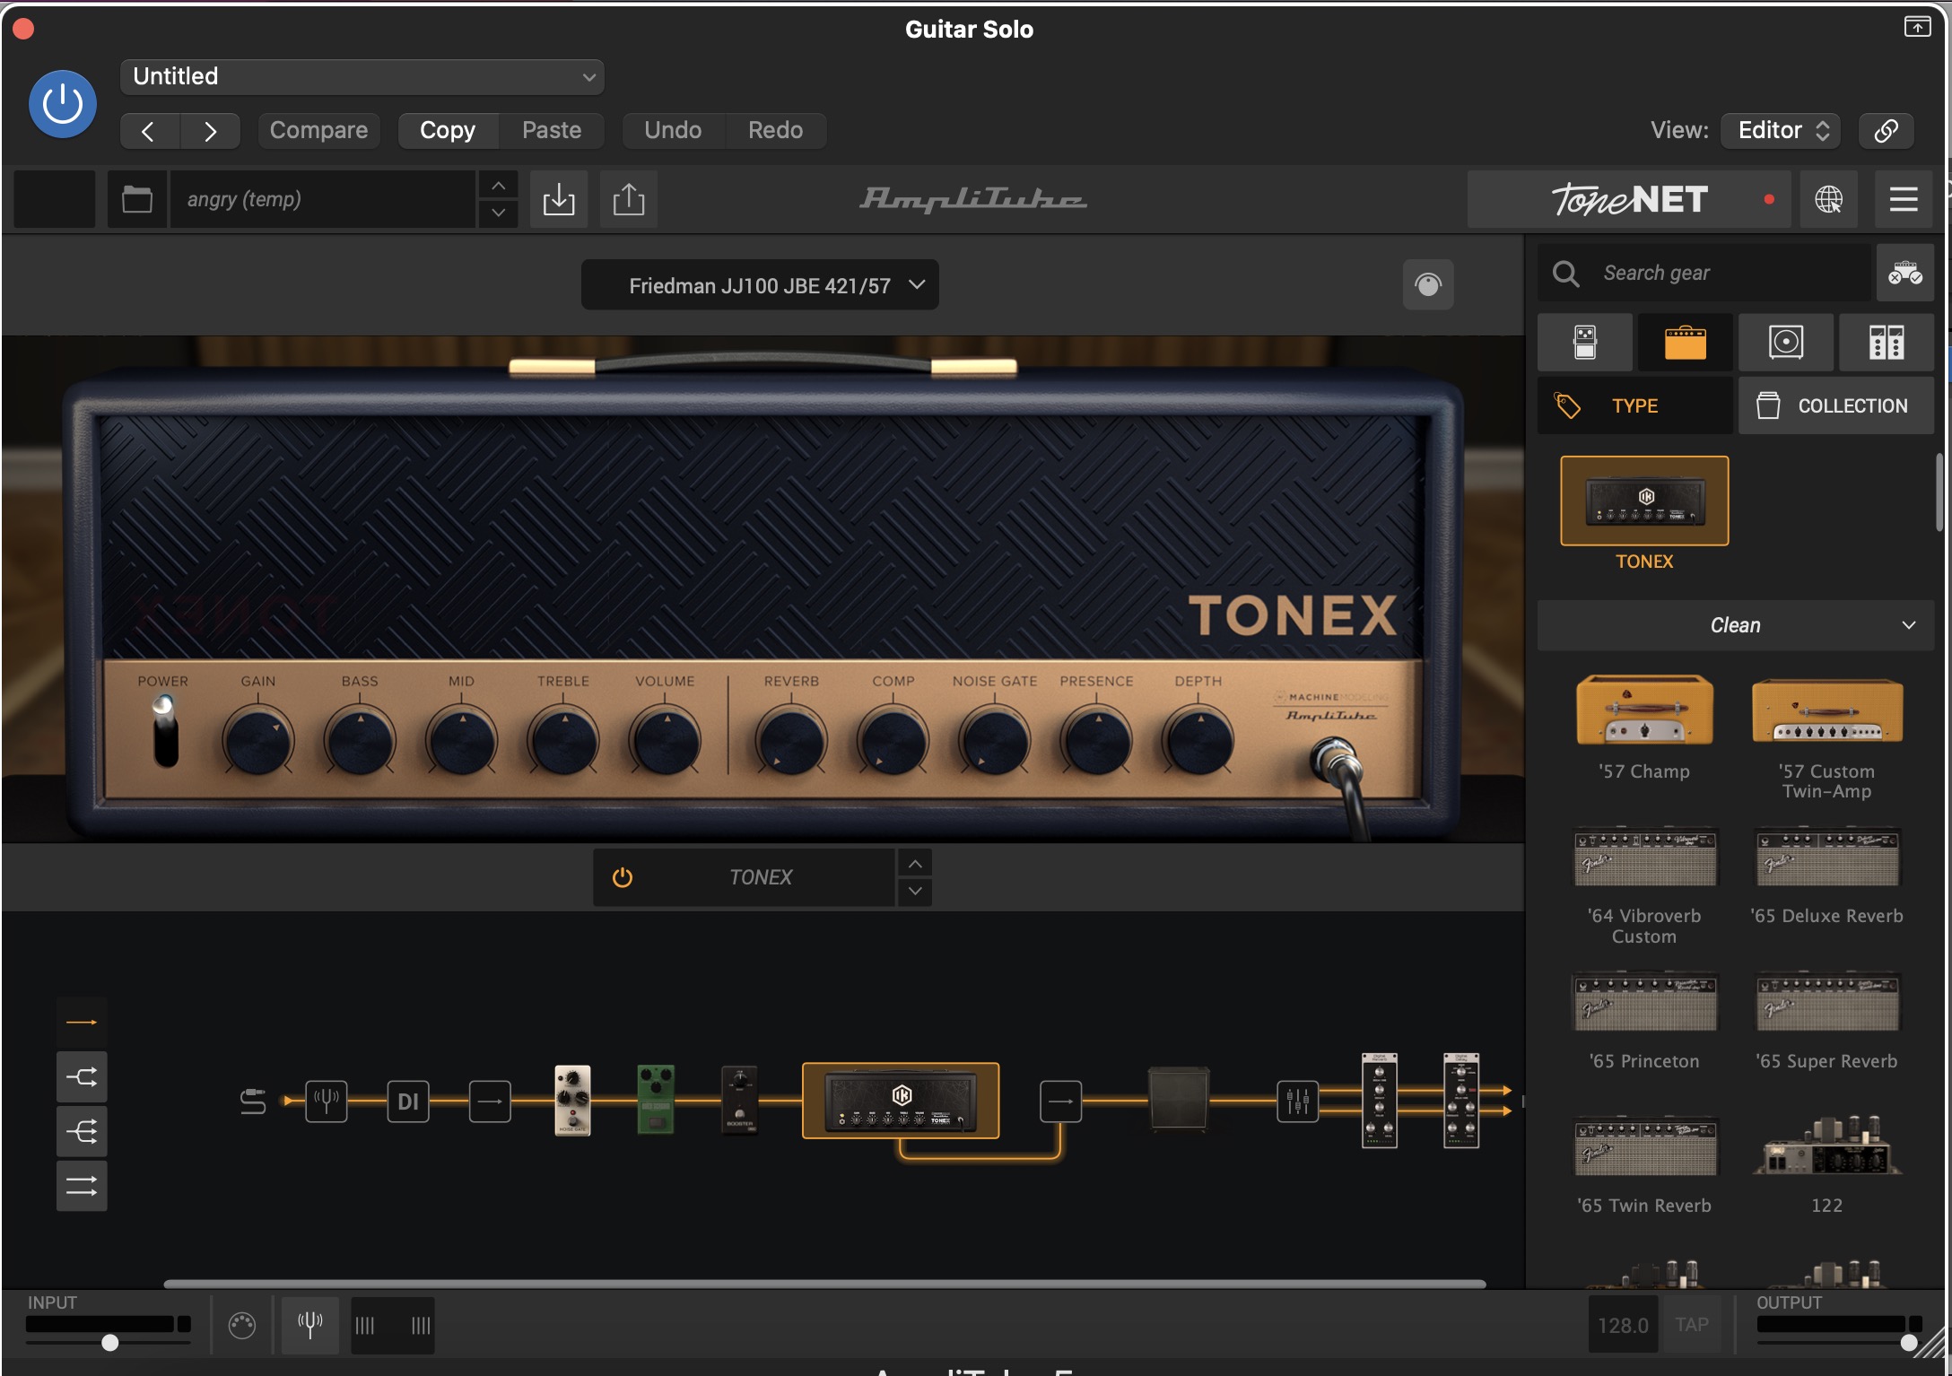The width and height of the screenshot is (1952, 1376).
Task: Step to previous preset with up arrow
Action: 498,185
